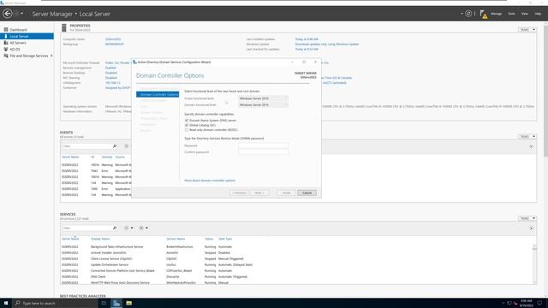The height and width of the screenshot is (308, 548).
Task: Click the Events filter search icon
Action: 115,146
